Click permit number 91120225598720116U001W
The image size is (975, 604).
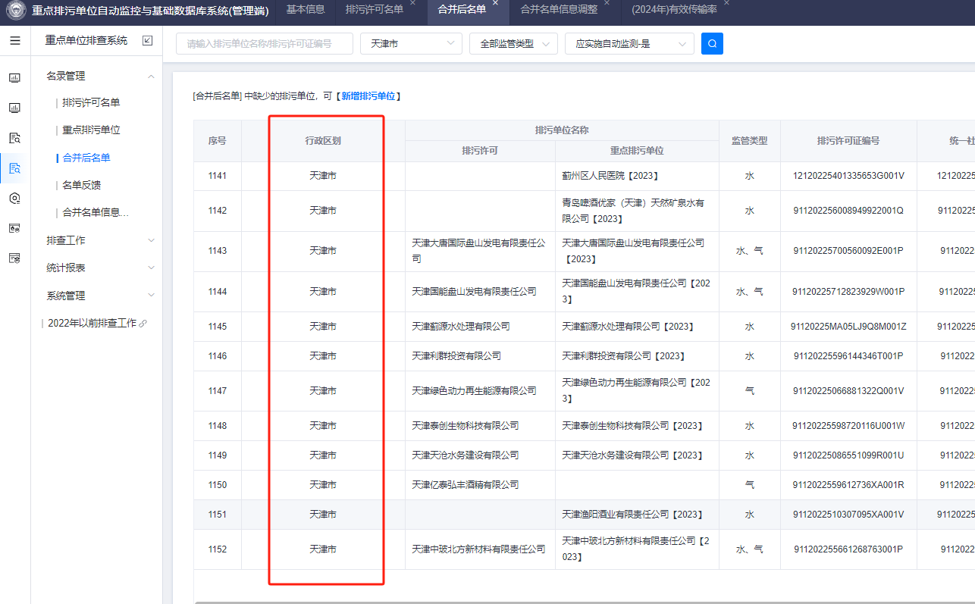tap(848, 426)
